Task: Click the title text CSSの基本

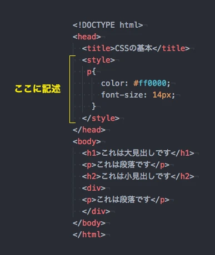Action: [133, 48]
